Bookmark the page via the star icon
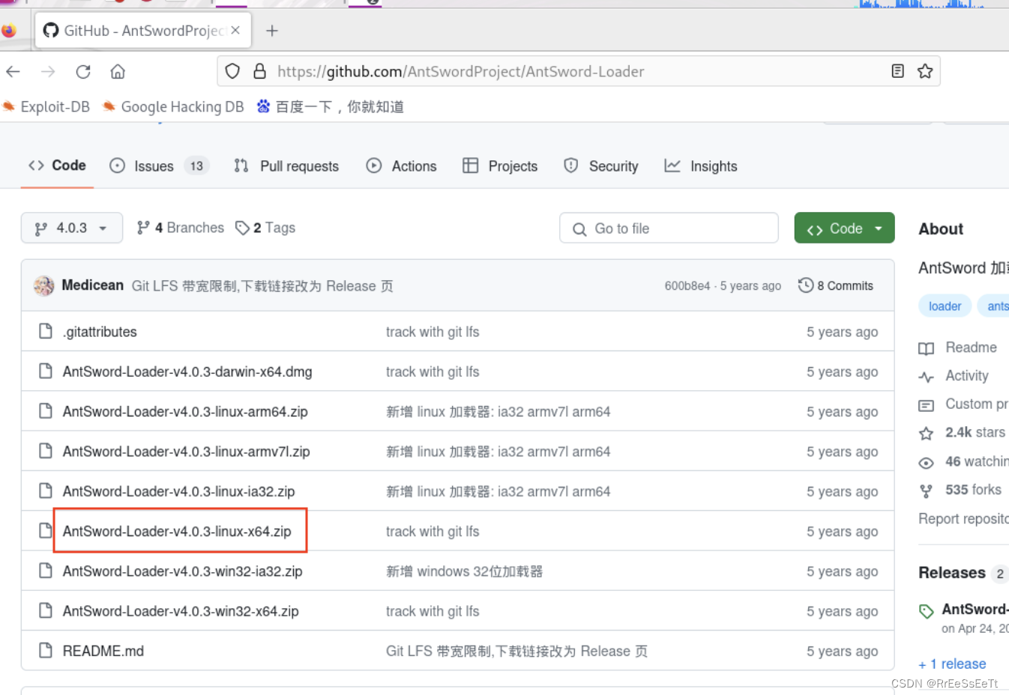Viewport: 1009px width, 695px height. (x=925, y=71)
